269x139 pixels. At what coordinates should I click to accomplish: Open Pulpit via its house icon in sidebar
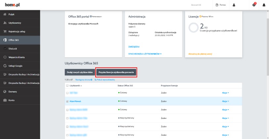5,15
